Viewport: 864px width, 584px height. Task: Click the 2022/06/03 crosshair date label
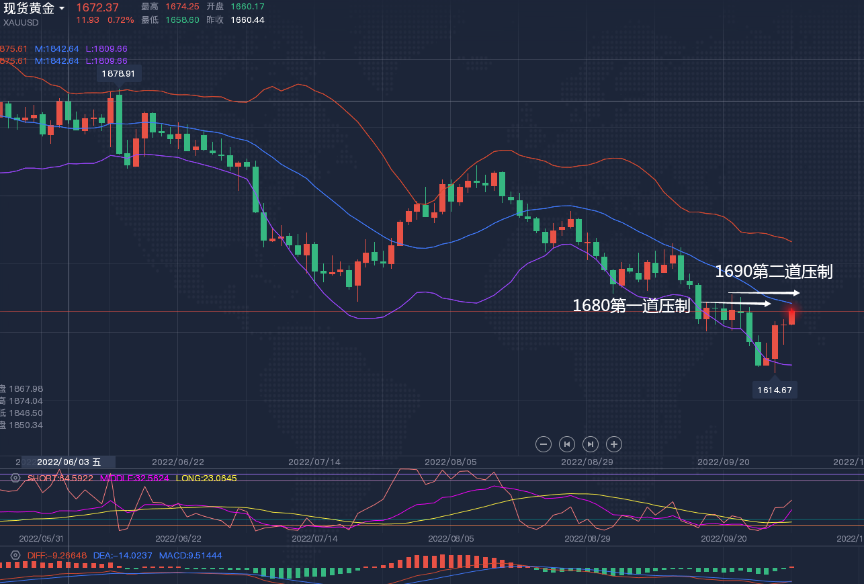pos(69,462)
